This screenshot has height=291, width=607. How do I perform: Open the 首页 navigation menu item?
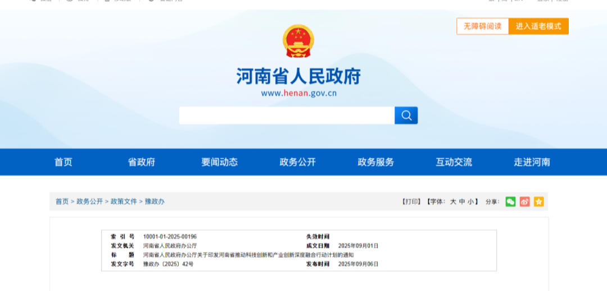[63, 162]
